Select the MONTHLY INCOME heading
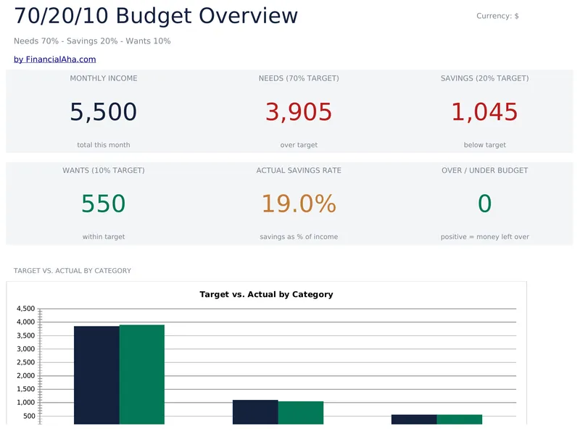This screenshot has height=431, width=580. 104,78
